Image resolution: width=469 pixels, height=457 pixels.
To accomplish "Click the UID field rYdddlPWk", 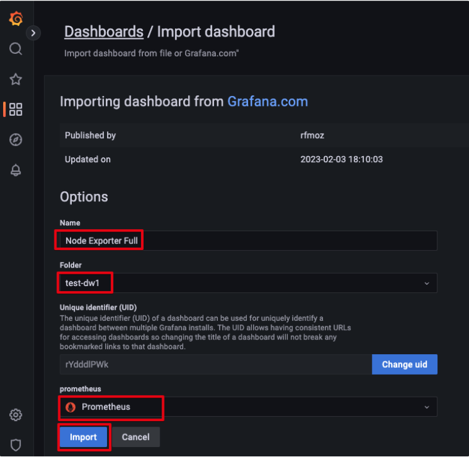I will [x=216, y=365].
